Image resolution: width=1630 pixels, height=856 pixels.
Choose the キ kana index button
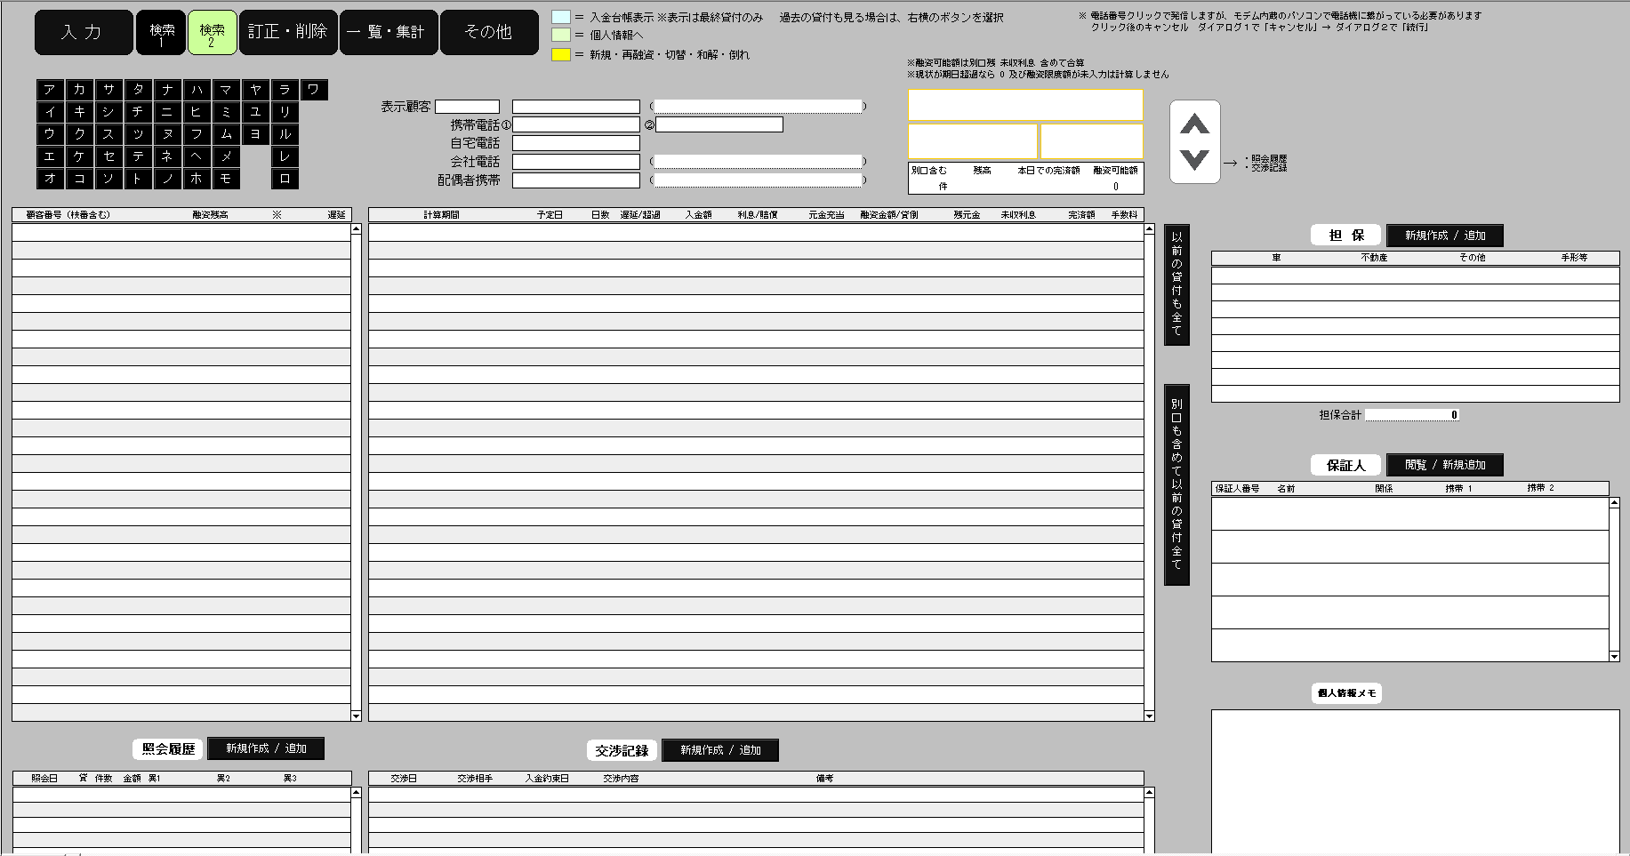coord(79,112)
